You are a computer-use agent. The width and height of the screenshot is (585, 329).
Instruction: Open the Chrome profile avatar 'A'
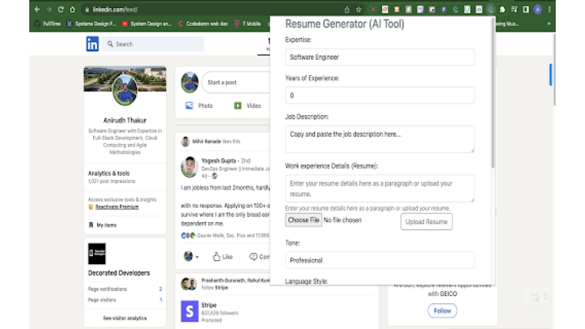click(538, 10)
